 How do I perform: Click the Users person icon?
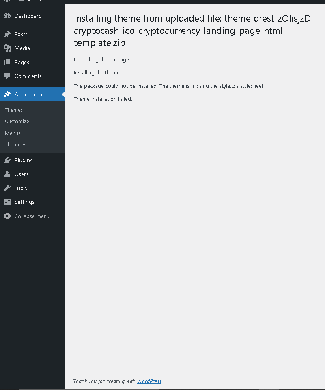(7, 174)
